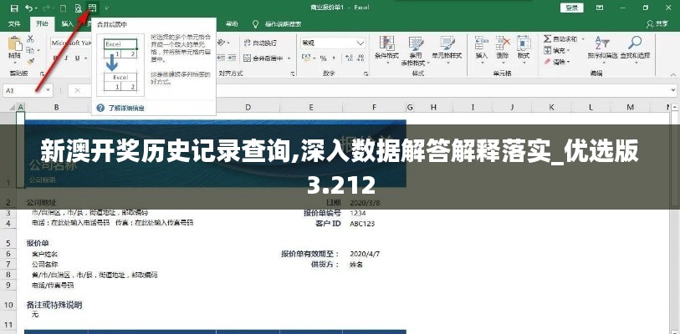The image size is (680, 334).
Task: Click the text orientation icon
Action: click(x=222, y=43)
